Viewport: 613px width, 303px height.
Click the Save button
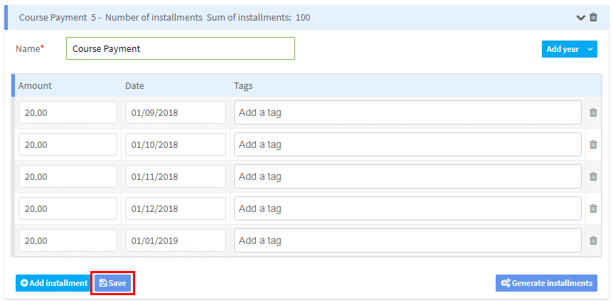coord(112,283)
